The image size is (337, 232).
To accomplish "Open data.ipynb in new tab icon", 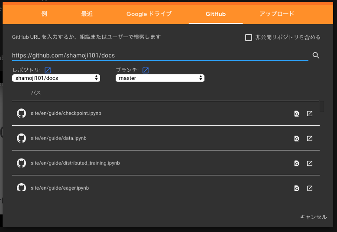I will (309, 138).
